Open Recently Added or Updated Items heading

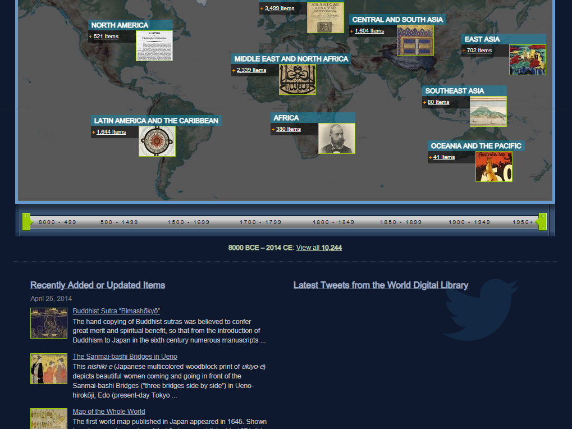coord(98,285)
